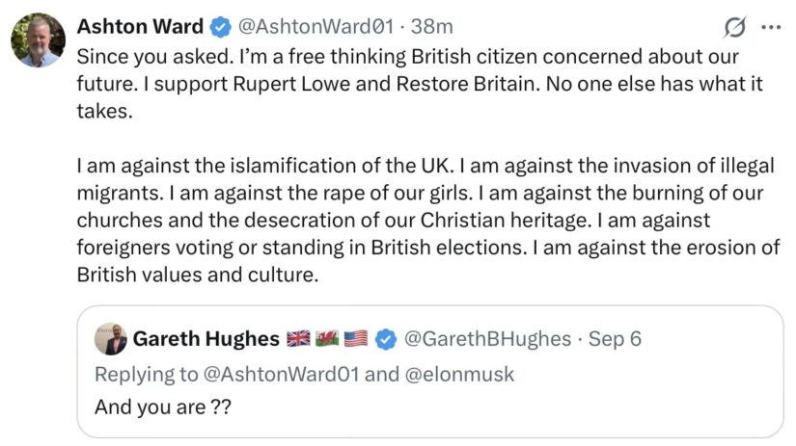This screenshot has width=796, height=446.
Task: Open quoted post via 'And you are ??' text
Action: pos(163,407)
